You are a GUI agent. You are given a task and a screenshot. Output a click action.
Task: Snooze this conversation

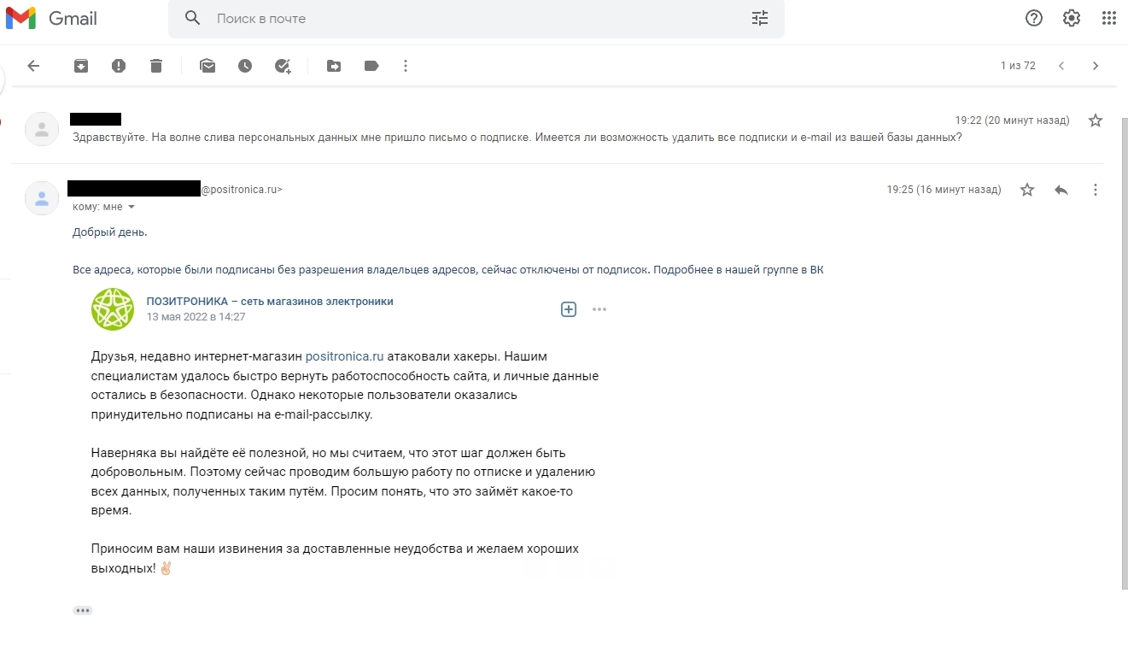(x=245, y=66)
